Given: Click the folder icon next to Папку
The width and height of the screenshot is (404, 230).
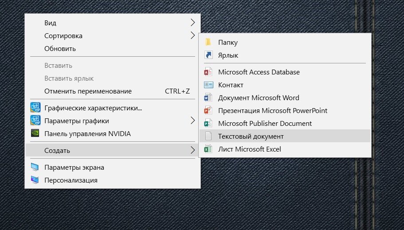Looking at the screenshot, I should pyautogui.click(x=208, y=43).
